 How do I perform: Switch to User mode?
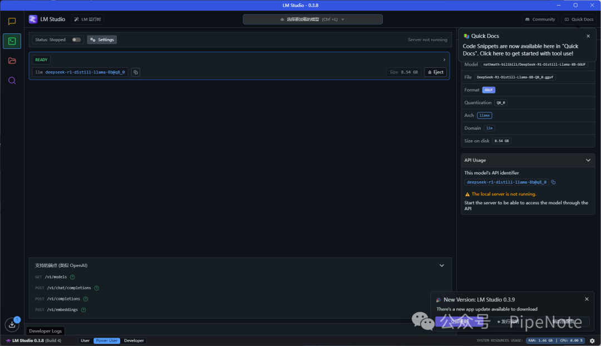85,340
